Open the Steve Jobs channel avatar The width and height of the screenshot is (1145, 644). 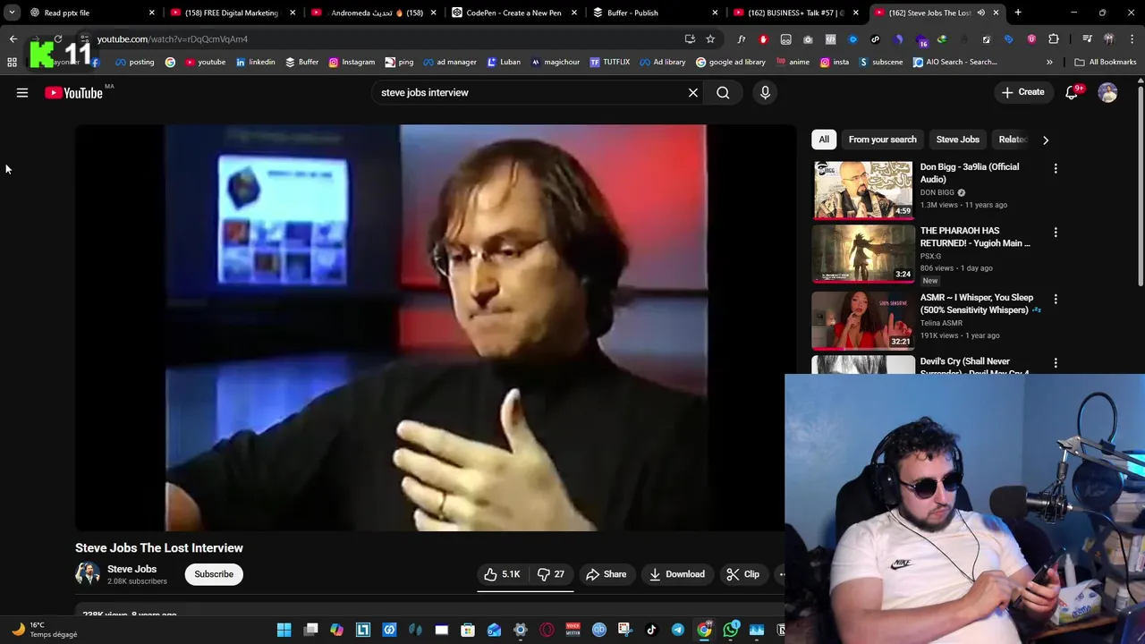pos(87,574)
